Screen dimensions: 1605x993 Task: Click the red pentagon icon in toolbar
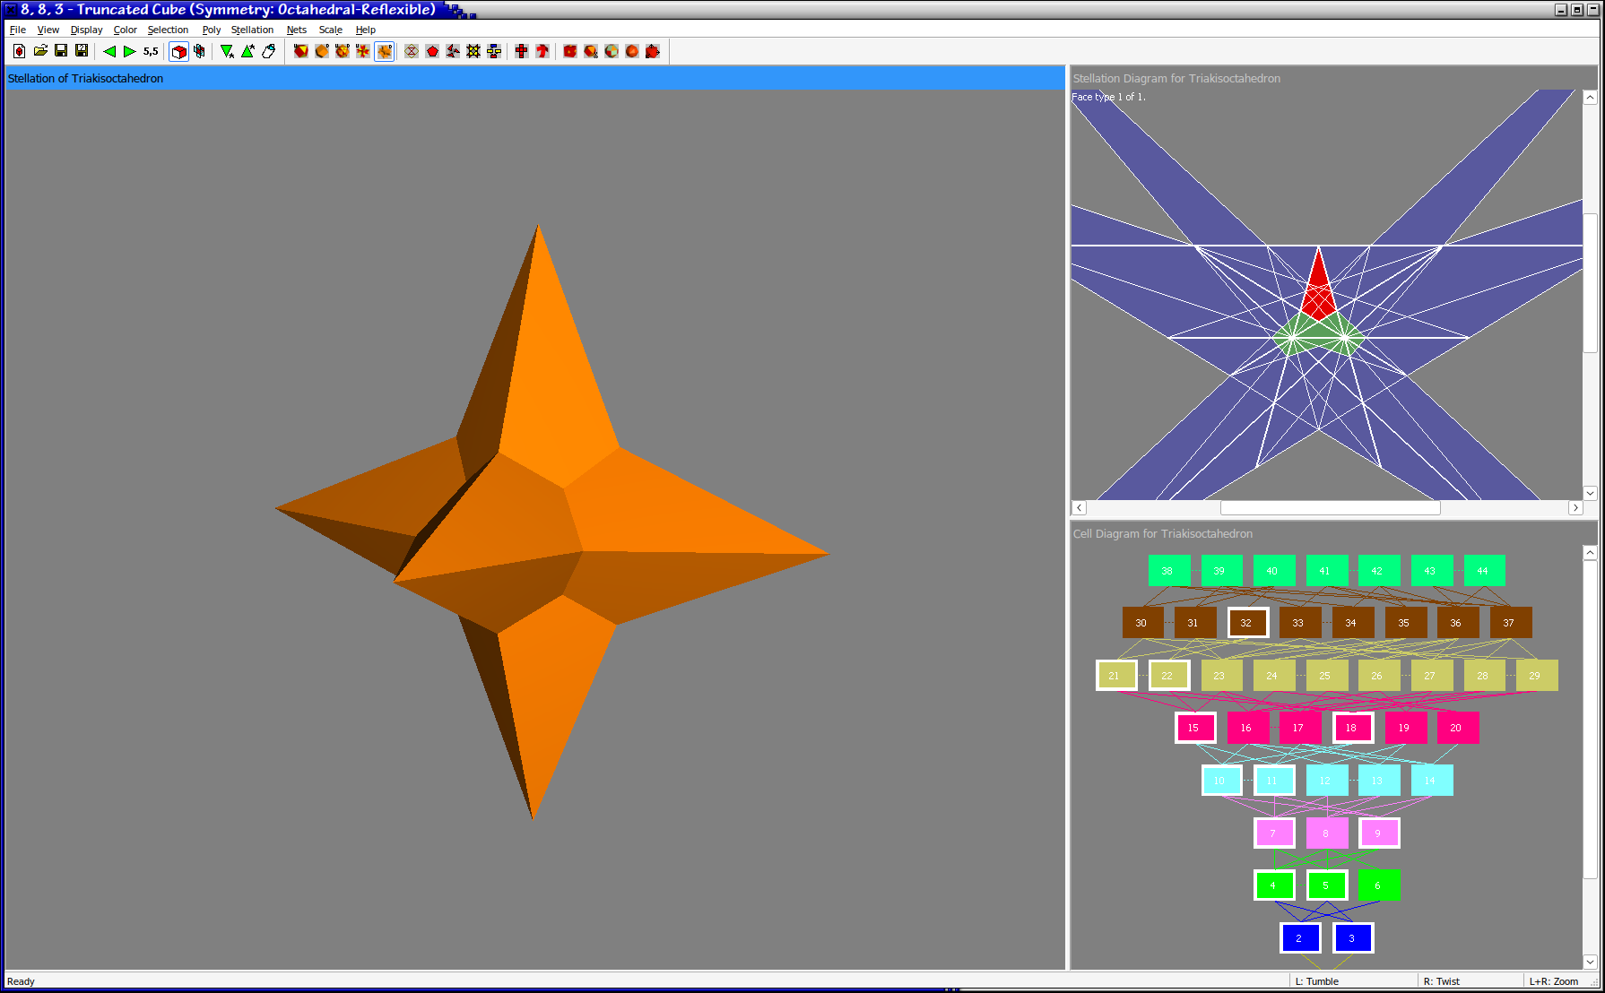432,51
